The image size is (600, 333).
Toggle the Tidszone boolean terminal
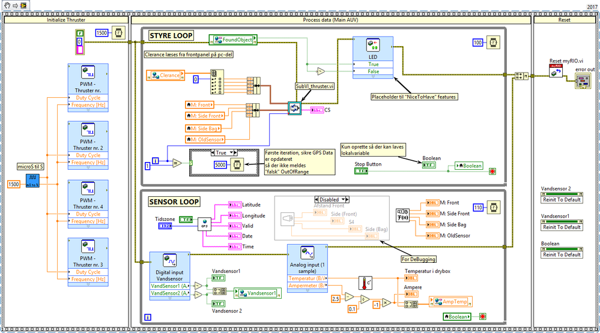click(x=186, y=220)
